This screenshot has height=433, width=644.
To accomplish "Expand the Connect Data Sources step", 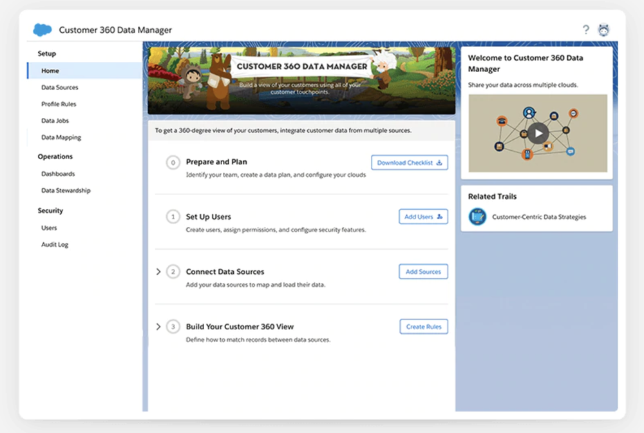I will click(x=158, y=271).
